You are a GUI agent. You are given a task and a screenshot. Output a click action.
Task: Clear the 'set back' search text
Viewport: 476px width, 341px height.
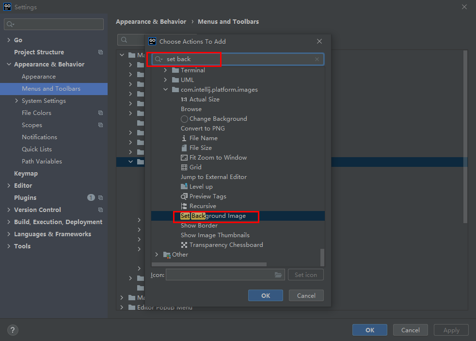317,59
